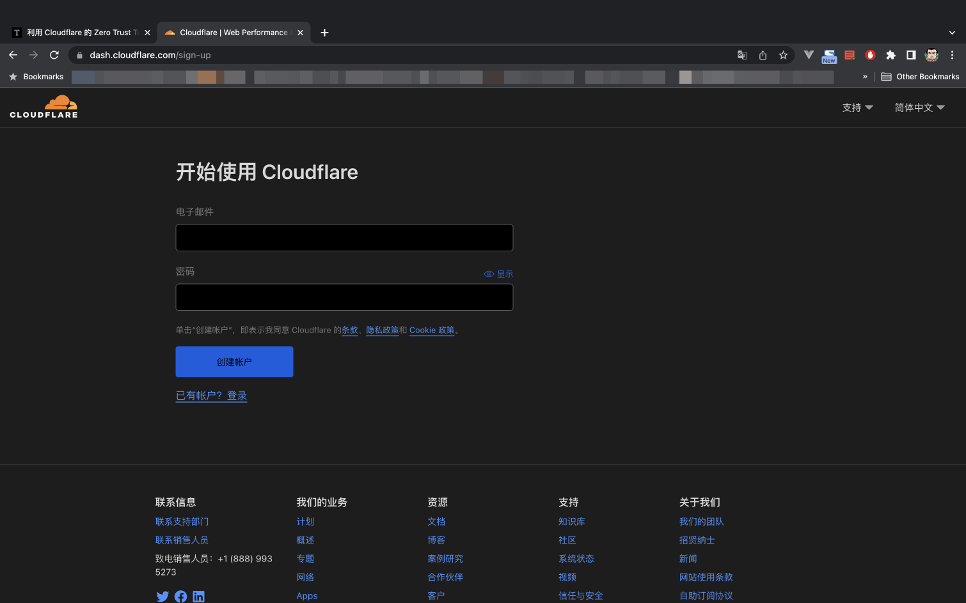The image size is (966, 603).
Task: Bookmark this page with the star icon
Action: [x=783, y=55]
